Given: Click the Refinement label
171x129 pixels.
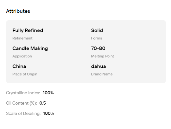Looking at the screenshot, I should (22, 38).
